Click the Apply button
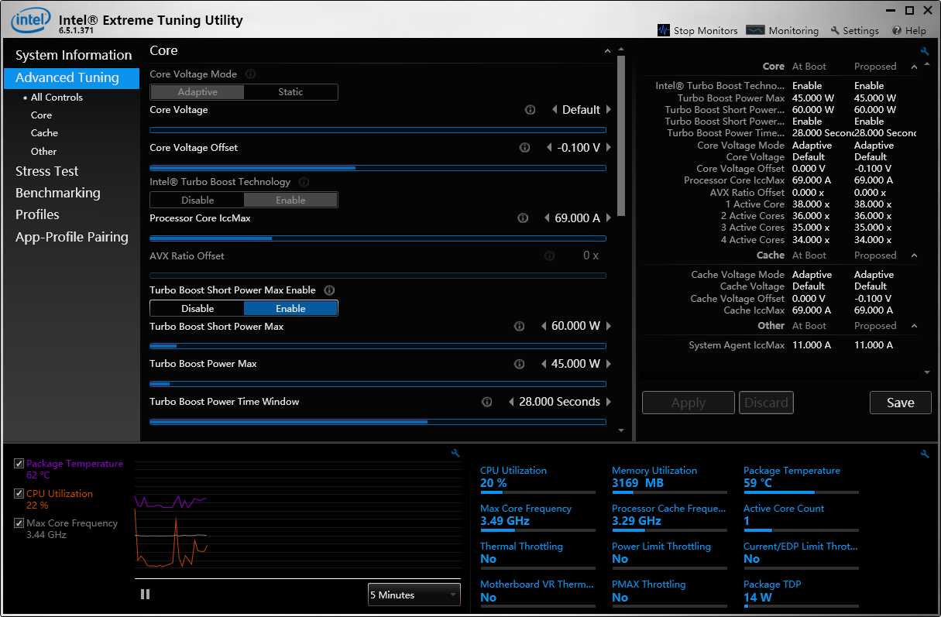The height and width of the screenshot is (617, 941). (x=689, y=403)
